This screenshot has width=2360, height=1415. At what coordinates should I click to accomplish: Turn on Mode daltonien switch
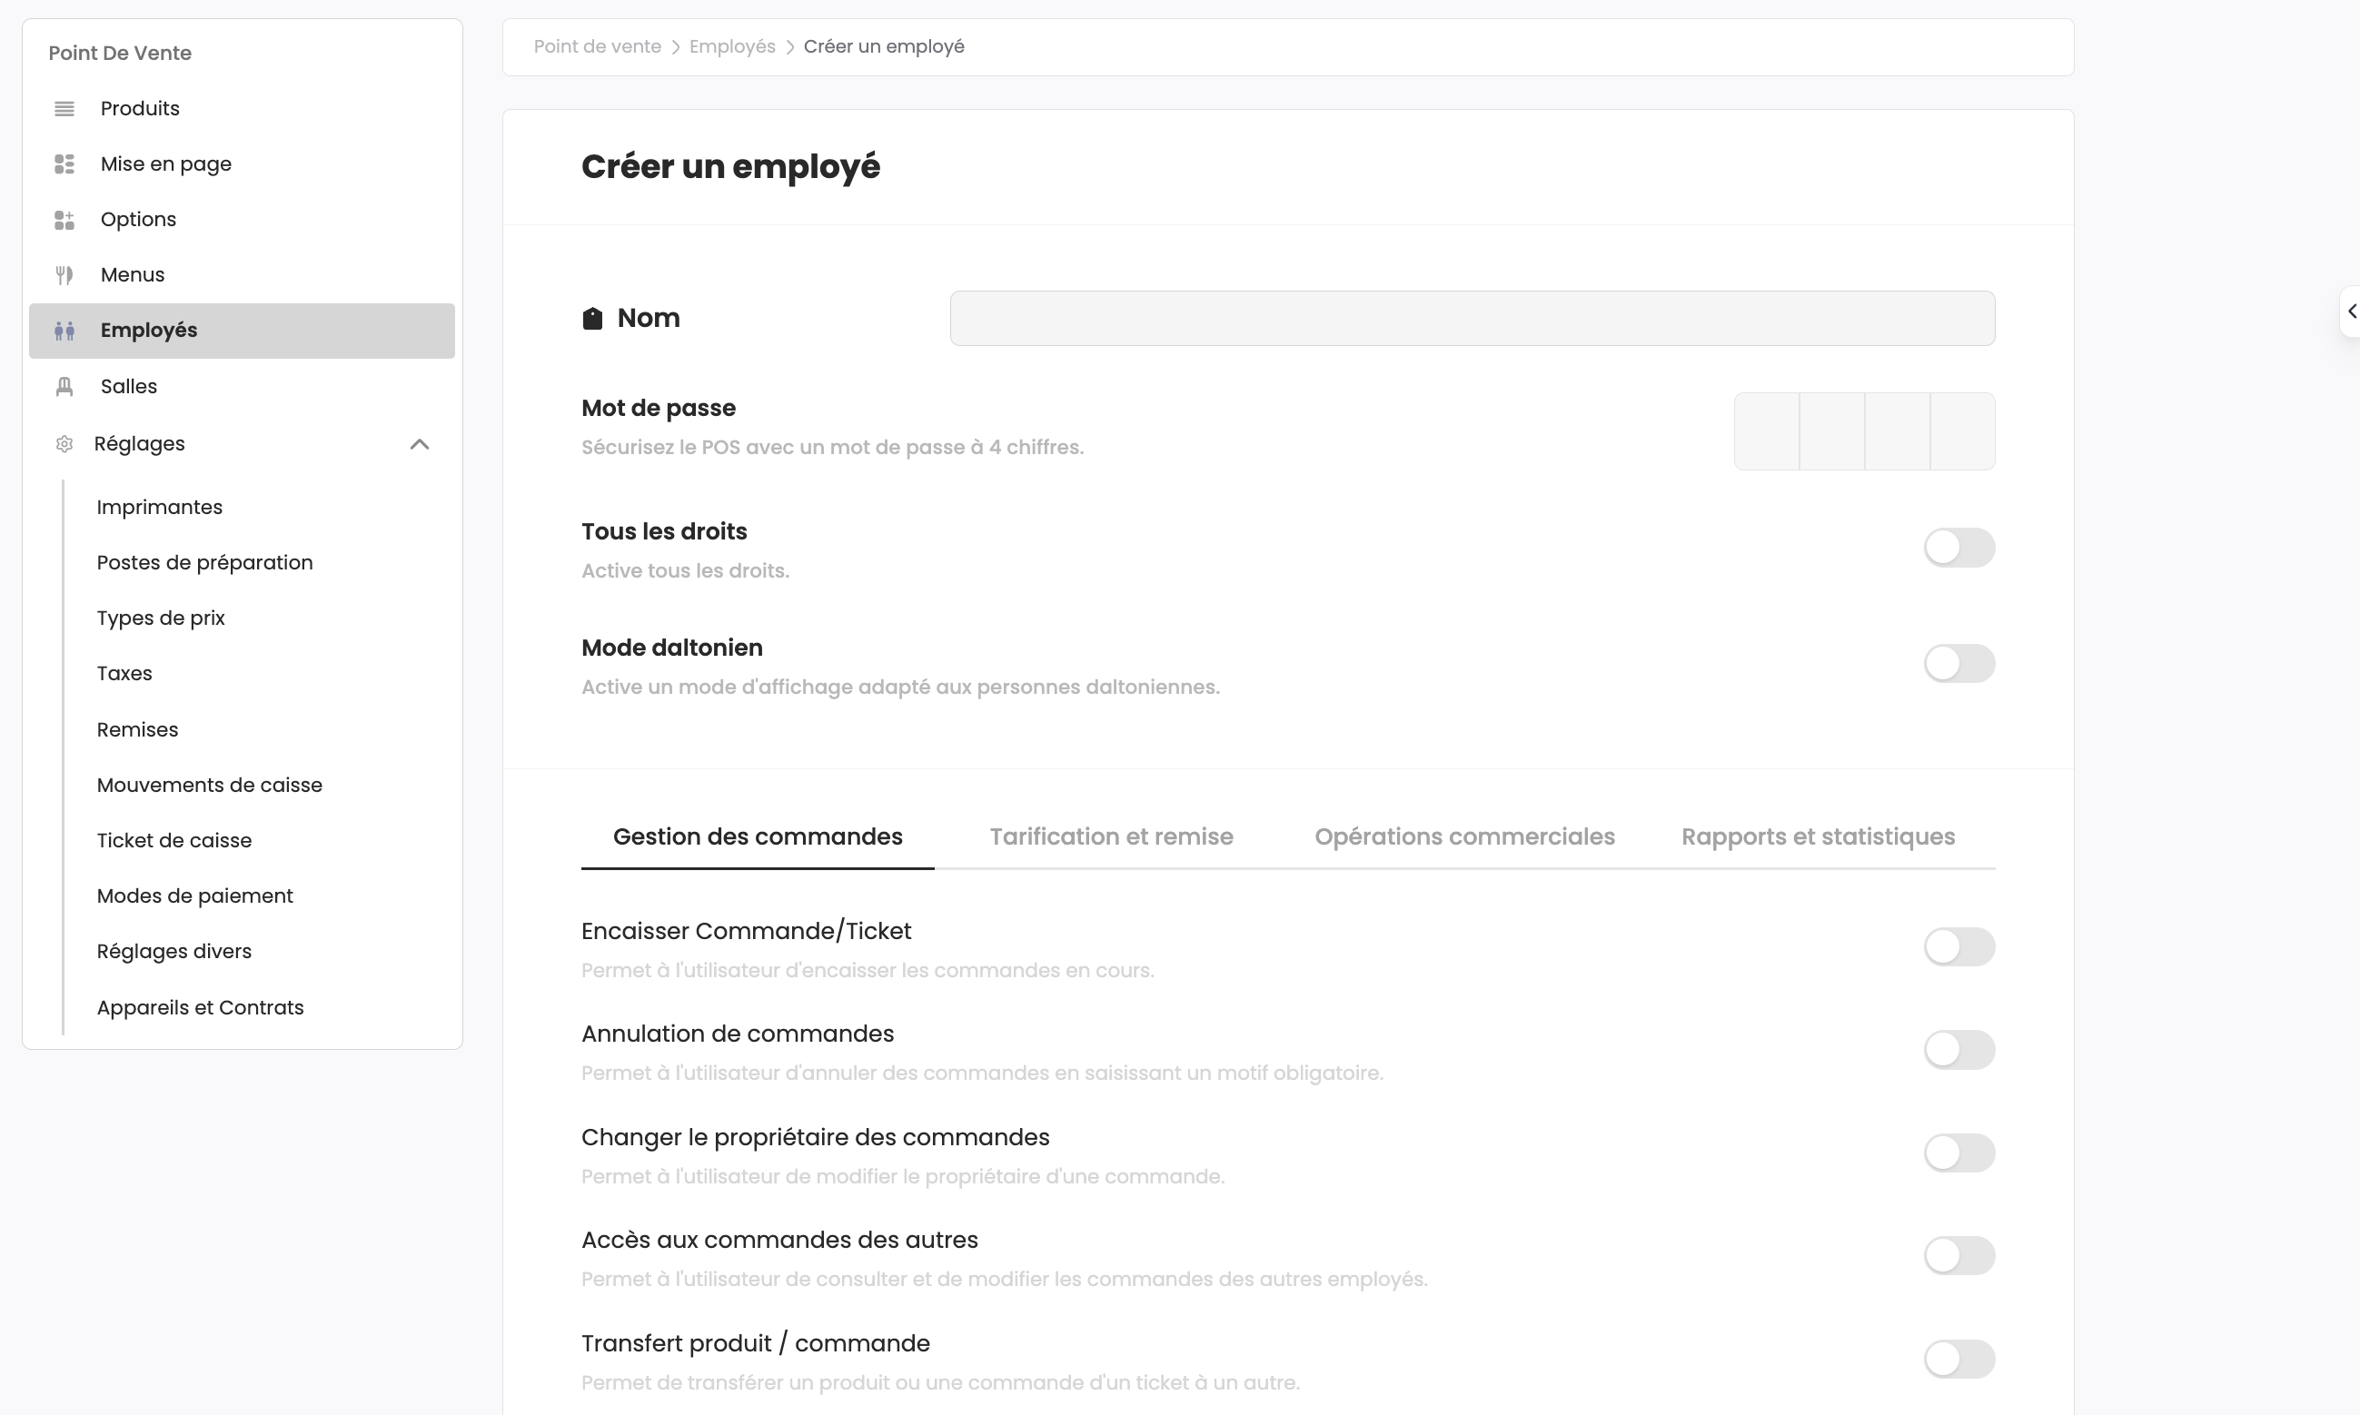click(x=1958, y=664)
